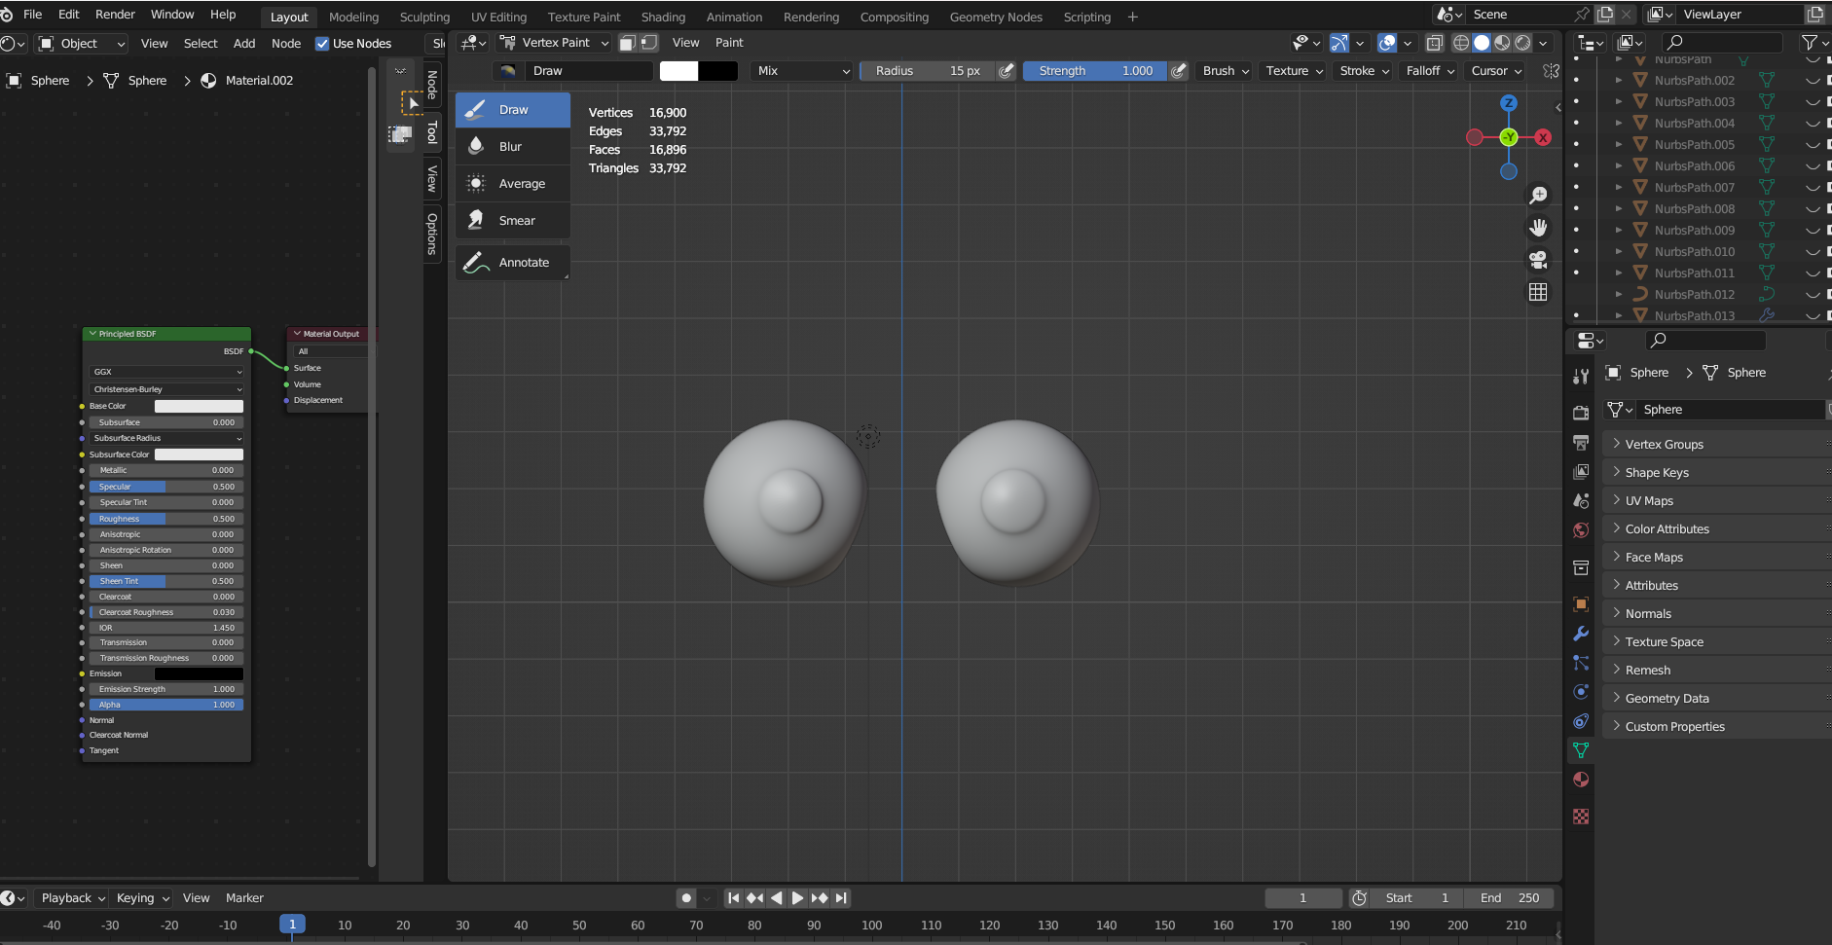Click the zoom magnifier viewport icon
The width and height of the screenshot is (1832, 945).
[1538, 196]
